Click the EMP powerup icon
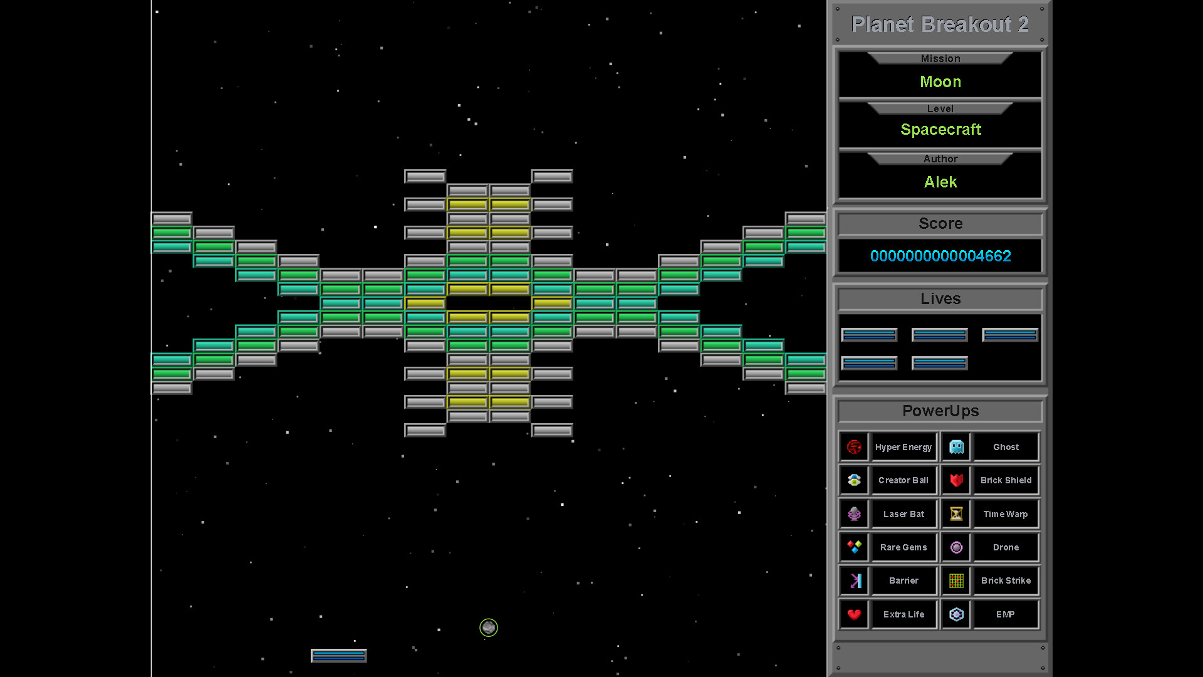The image size is (1203, 677). click(956, 614)
